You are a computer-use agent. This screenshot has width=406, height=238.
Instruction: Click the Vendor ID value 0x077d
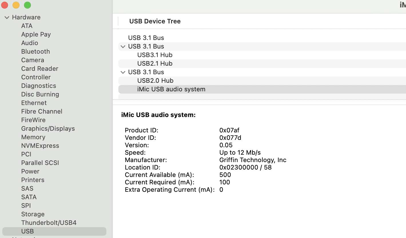(x=230, y=138)
